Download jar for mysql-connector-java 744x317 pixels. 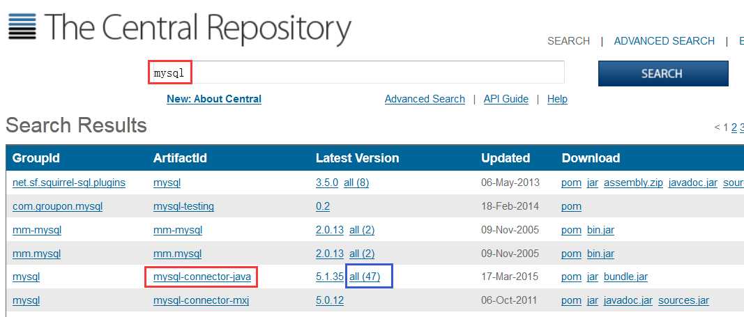coord(592,277)
